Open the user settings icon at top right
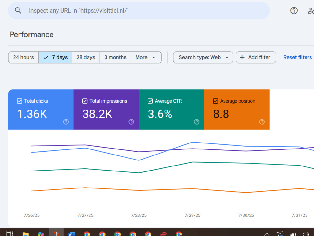Viewport: 314px width, 236px height. tap(311, 10)
